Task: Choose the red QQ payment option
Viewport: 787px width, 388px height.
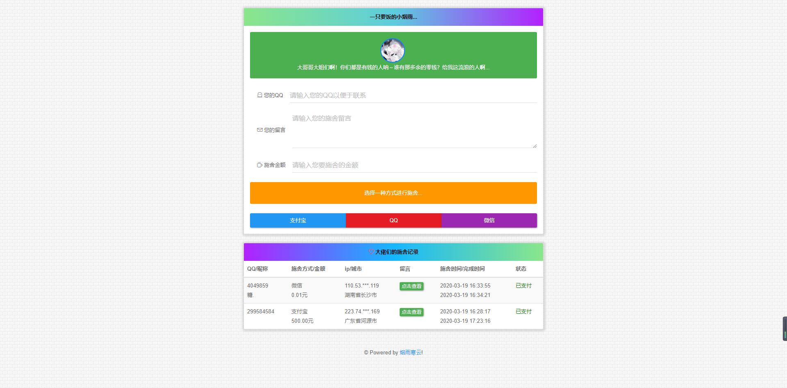Action: click(393, 220)
